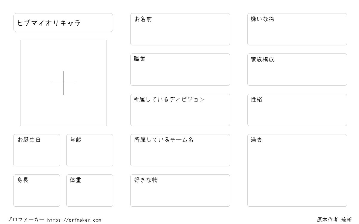
Task: Click the 年齢 age box
Action: (x=90, y=150)
